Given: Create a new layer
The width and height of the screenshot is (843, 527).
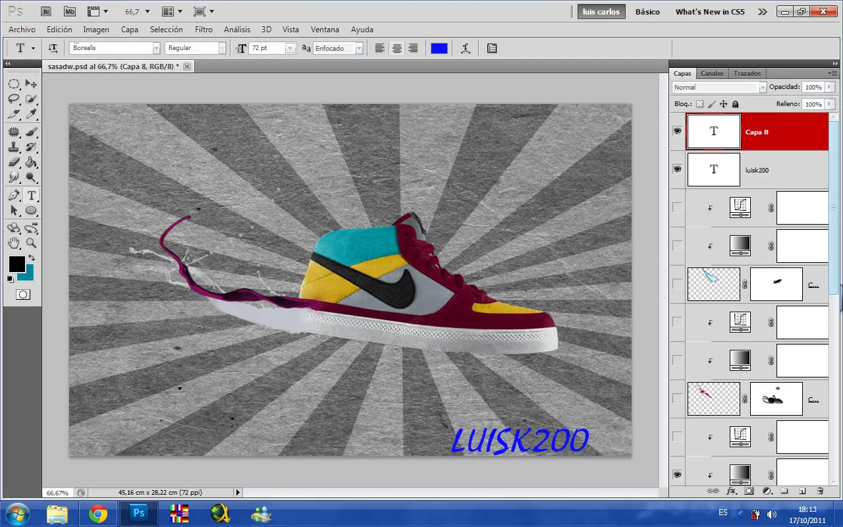Looking at the screenshot, I should coord(802,491).
